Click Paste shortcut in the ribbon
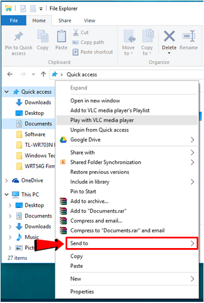The image size is (204, 303). (93, 52)
